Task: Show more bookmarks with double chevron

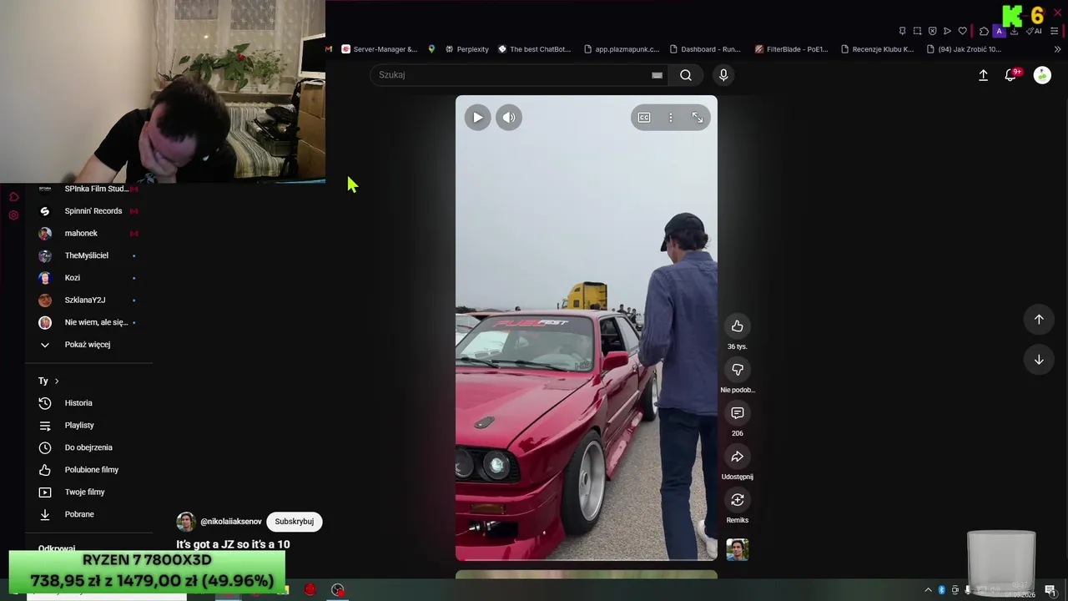Action: pos(1057,49)
